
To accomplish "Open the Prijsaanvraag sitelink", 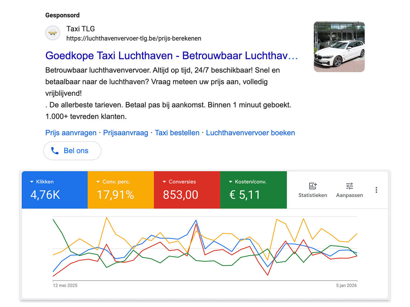I will 126,133.
